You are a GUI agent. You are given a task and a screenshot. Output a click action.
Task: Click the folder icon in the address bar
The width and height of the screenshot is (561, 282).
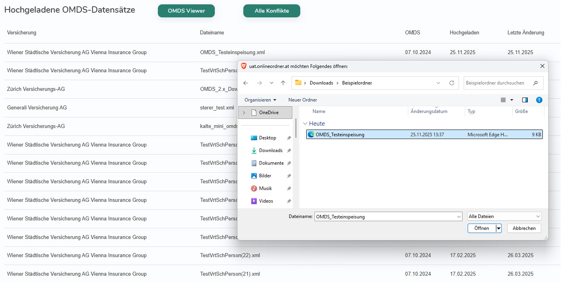[x=298, y=83]
